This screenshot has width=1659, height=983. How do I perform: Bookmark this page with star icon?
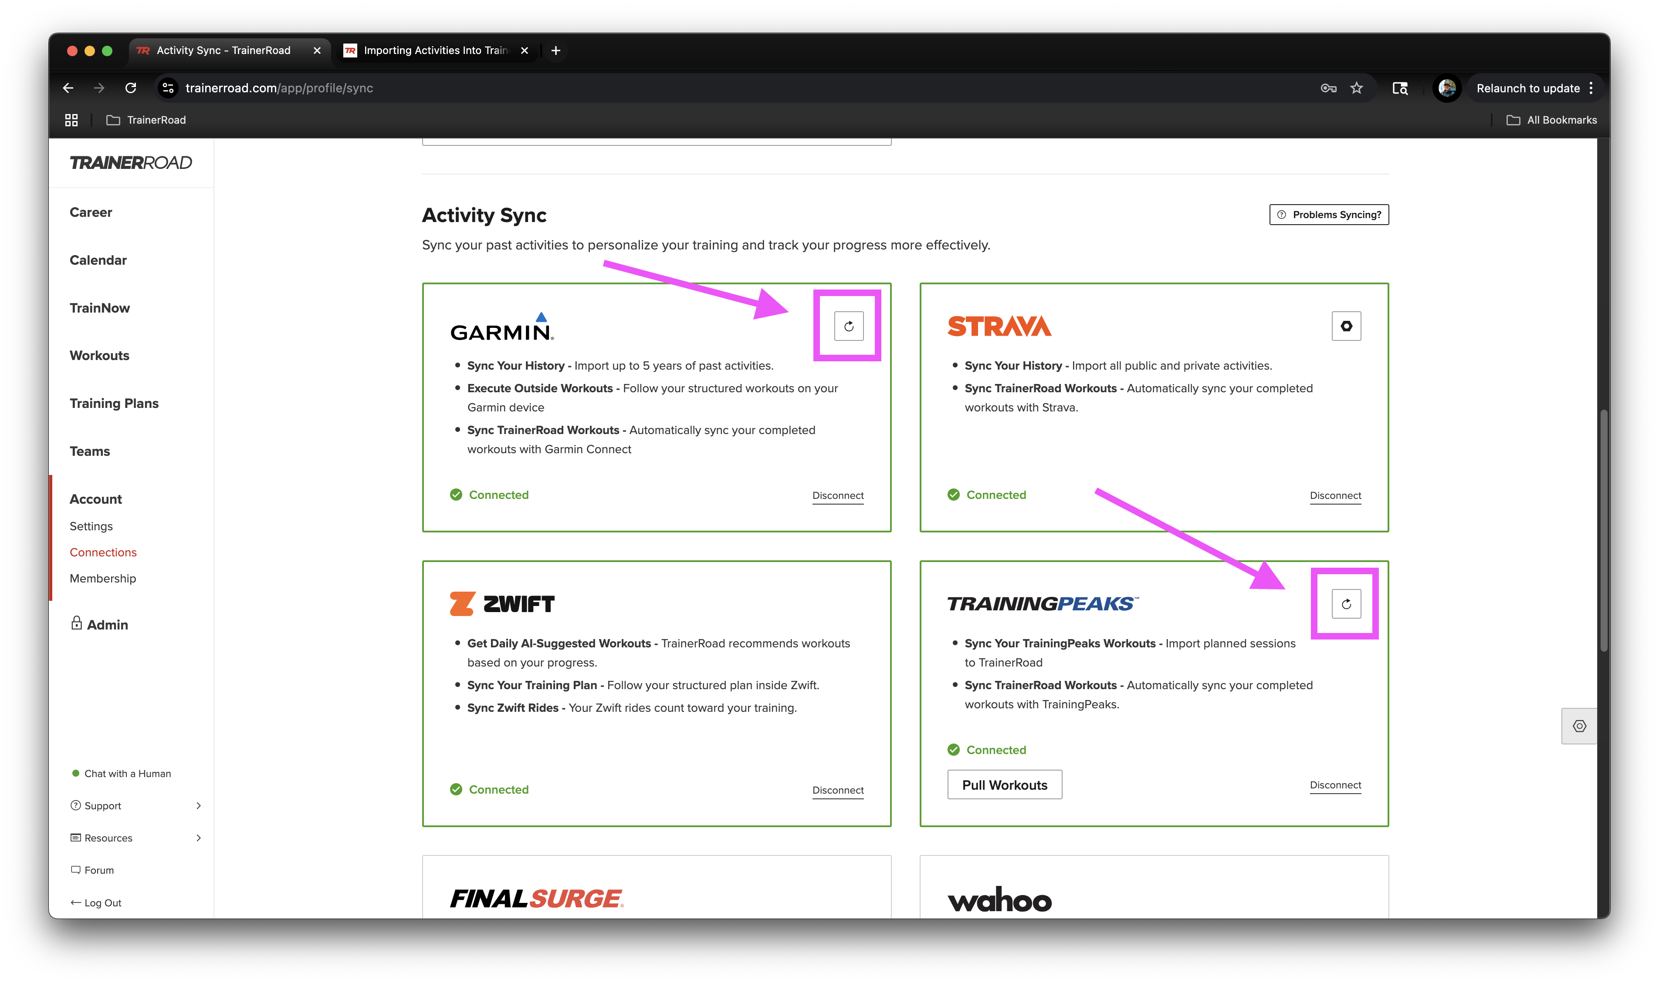pyautogui.click(x=1356, y=88)
